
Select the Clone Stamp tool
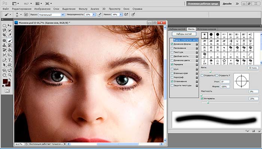coord(4,45)
